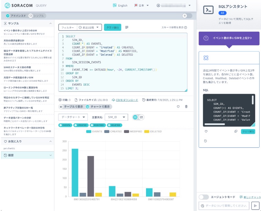Open the 直近1日間 time range dropdown
The image size is (261, 211).
click(90, 27)
